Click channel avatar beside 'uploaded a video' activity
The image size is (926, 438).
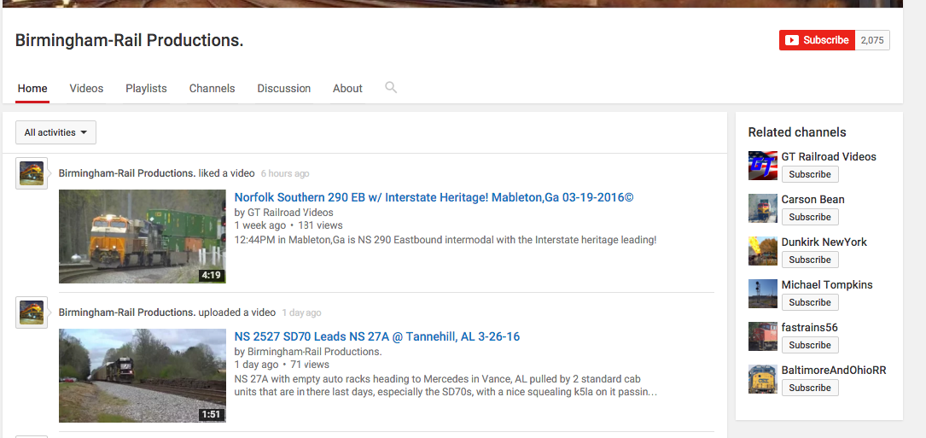click(x=32, y=312)
